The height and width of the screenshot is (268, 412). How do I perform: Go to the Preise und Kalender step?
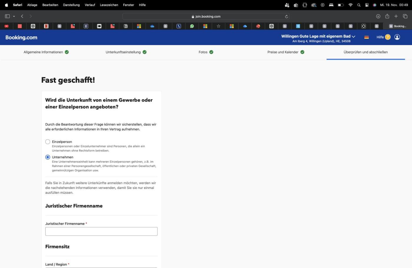(283, 52)
